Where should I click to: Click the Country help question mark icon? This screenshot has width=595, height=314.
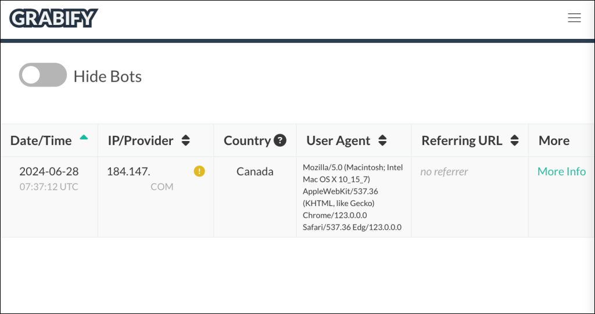[x=280, y=140]
